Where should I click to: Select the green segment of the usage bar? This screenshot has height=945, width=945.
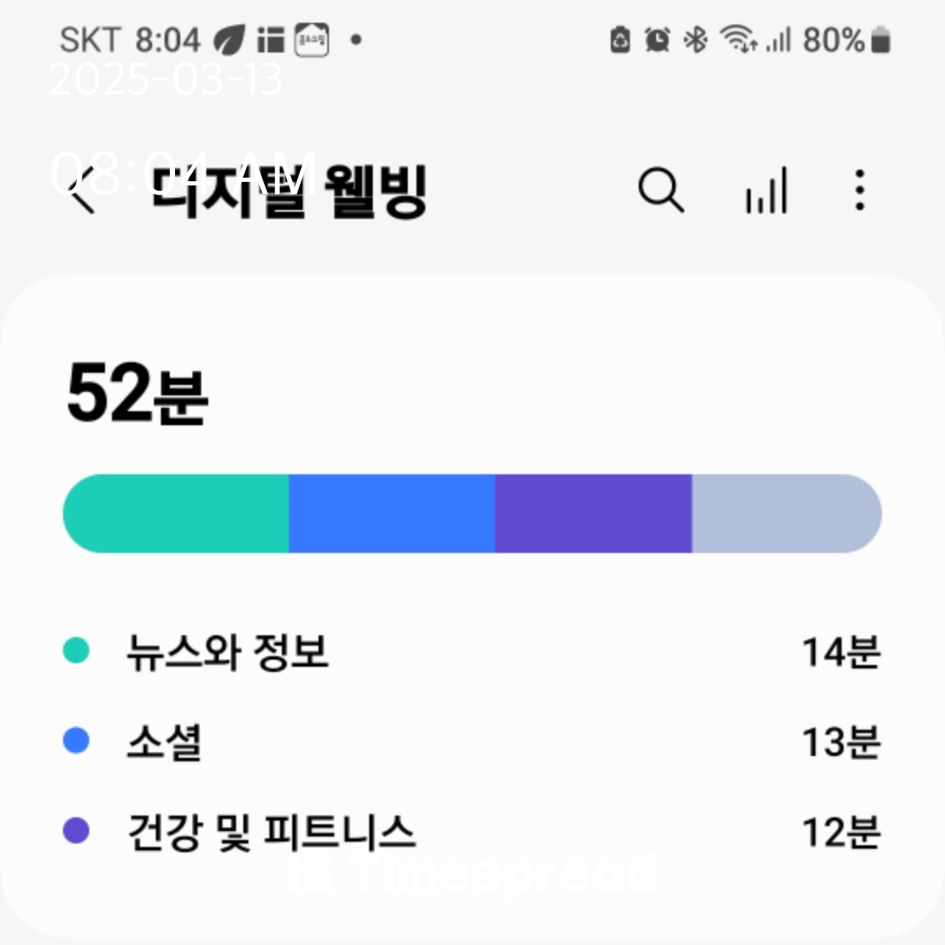coord(176,514)
